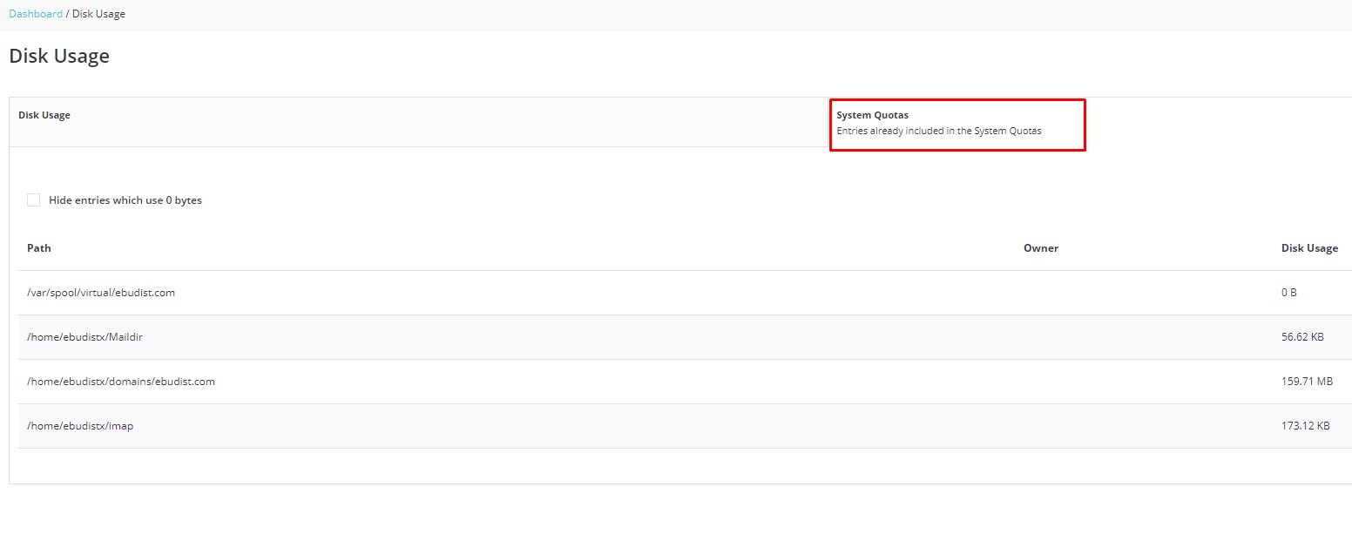Click the 0 B disk usage value
The width and height of the screenshot is (1352, 548).
pos(1288,293)
